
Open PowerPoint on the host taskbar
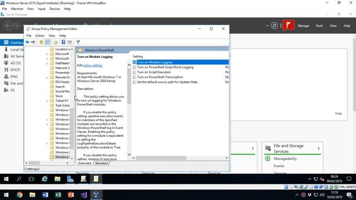[x=71, y=195]
